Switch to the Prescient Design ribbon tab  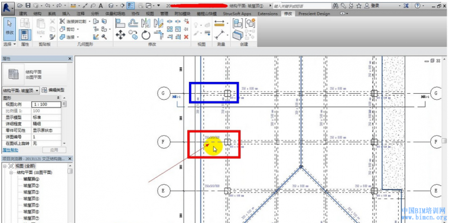coord(314,14)
